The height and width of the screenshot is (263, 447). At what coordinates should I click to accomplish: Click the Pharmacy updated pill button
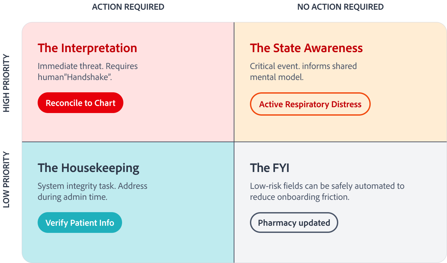click(x=294, y=223)
